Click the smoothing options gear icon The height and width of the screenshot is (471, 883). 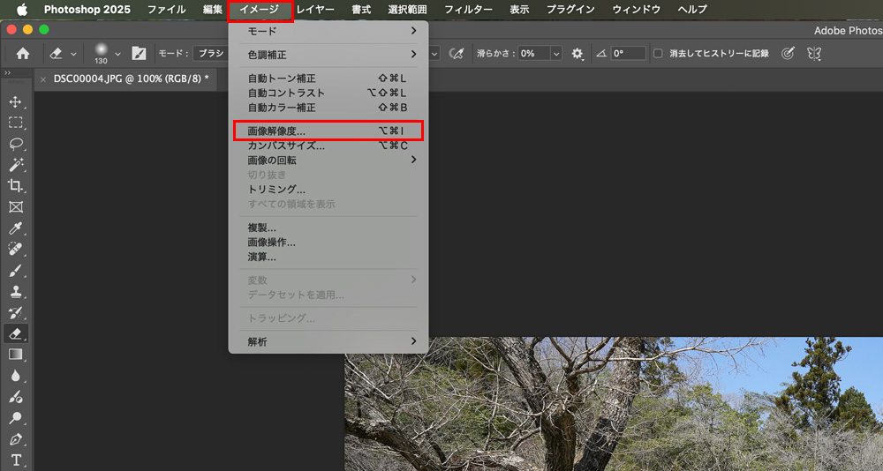[x=577, y=54]
